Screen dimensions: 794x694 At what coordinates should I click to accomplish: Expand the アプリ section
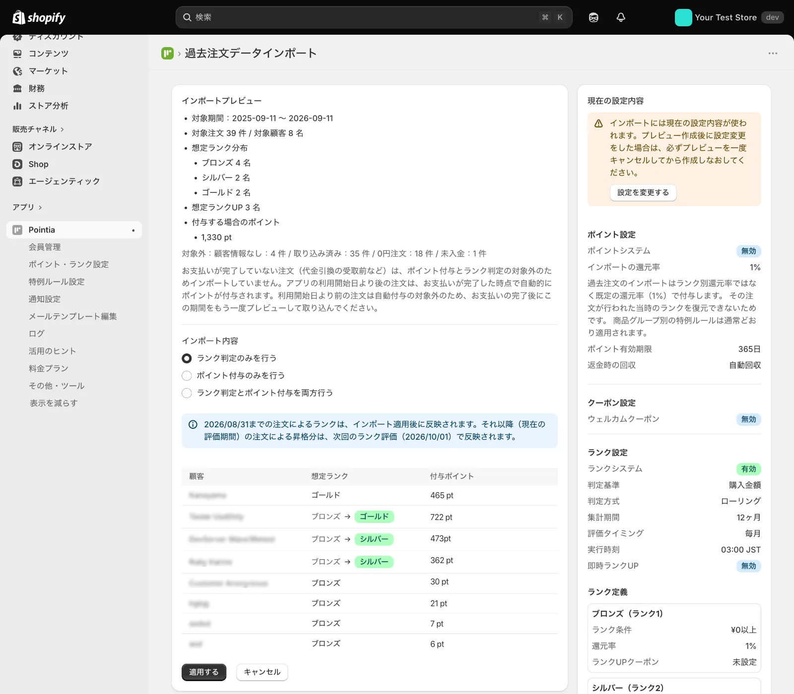27,207
